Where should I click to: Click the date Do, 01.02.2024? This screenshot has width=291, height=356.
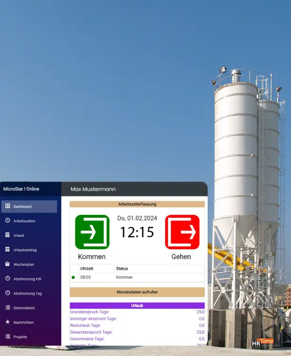coord(137,218)
